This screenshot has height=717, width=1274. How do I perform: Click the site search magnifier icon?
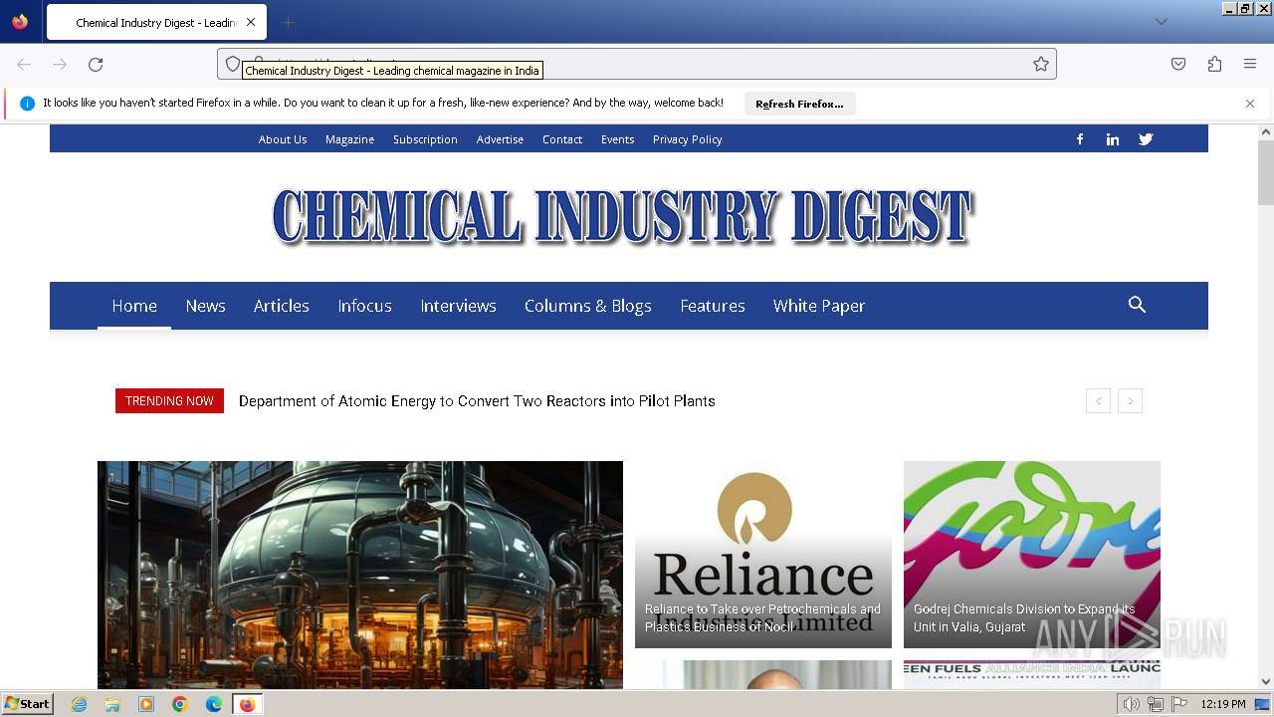click(1137, 305)
